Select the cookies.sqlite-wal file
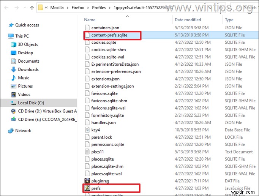259x196 pixels. 108,57
